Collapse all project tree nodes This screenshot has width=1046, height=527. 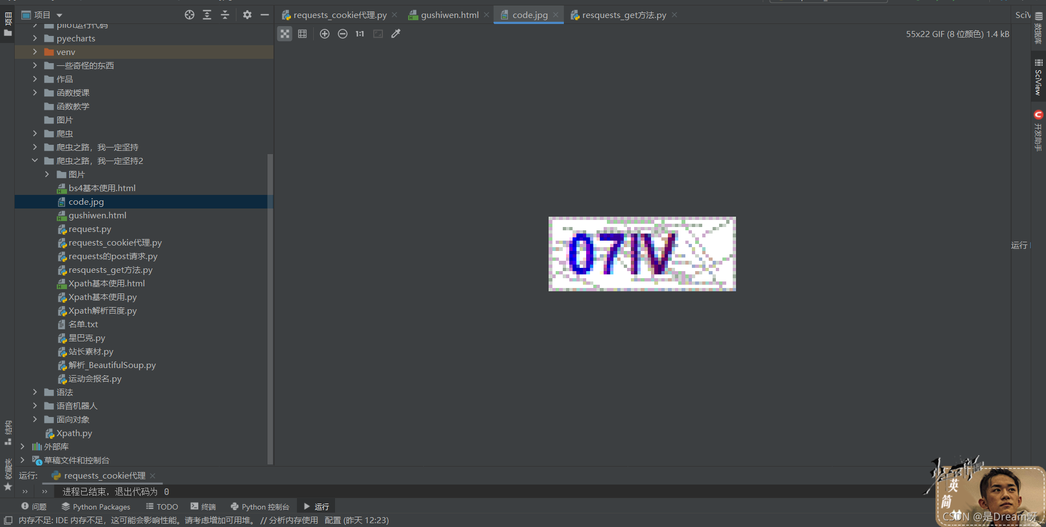[225, 15]
